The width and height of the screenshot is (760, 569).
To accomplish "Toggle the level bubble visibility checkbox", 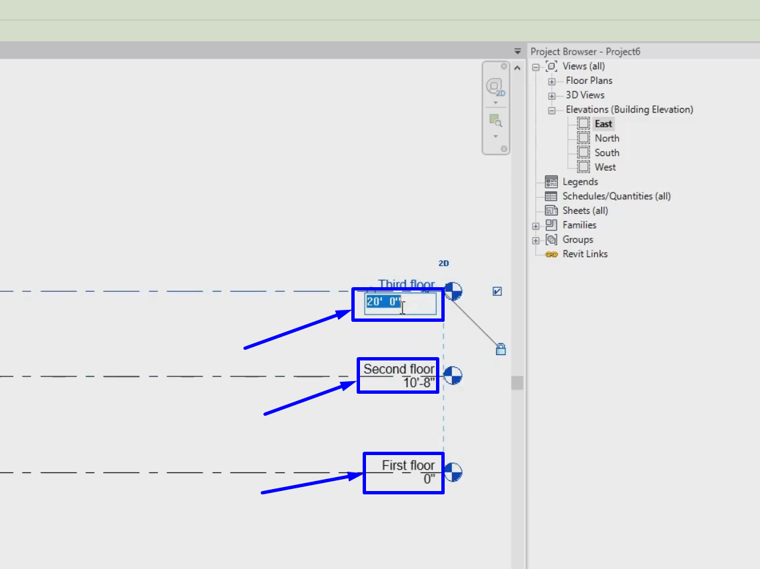I will pos(497,291).
